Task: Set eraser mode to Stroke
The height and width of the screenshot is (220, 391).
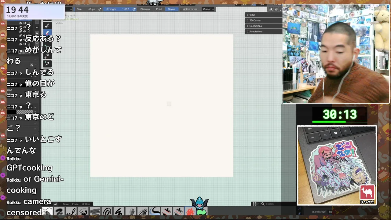Action: 172,9
